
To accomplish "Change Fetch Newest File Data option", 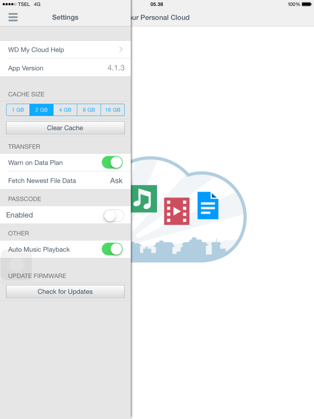I will click(x=116, y=181).
